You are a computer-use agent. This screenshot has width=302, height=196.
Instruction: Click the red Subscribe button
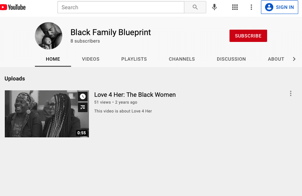pos(248,36)
